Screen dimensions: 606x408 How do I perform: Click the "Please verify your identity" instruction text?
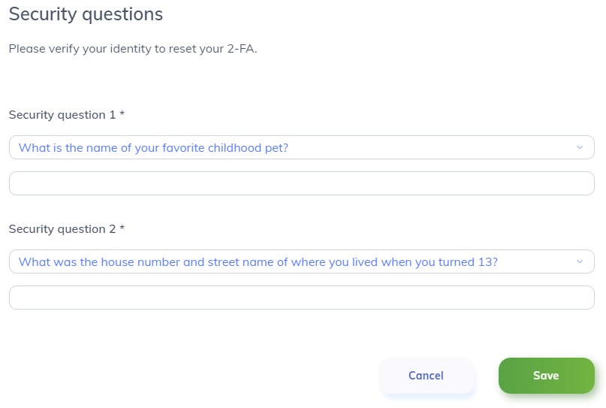click(x=90, y=50)
